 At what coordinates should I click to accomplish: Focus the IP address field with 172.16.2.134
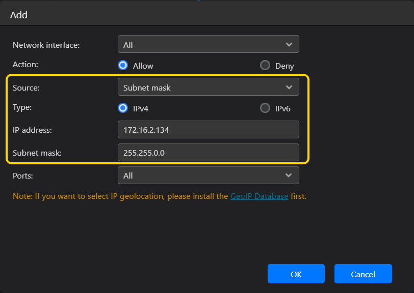(209, 130)
